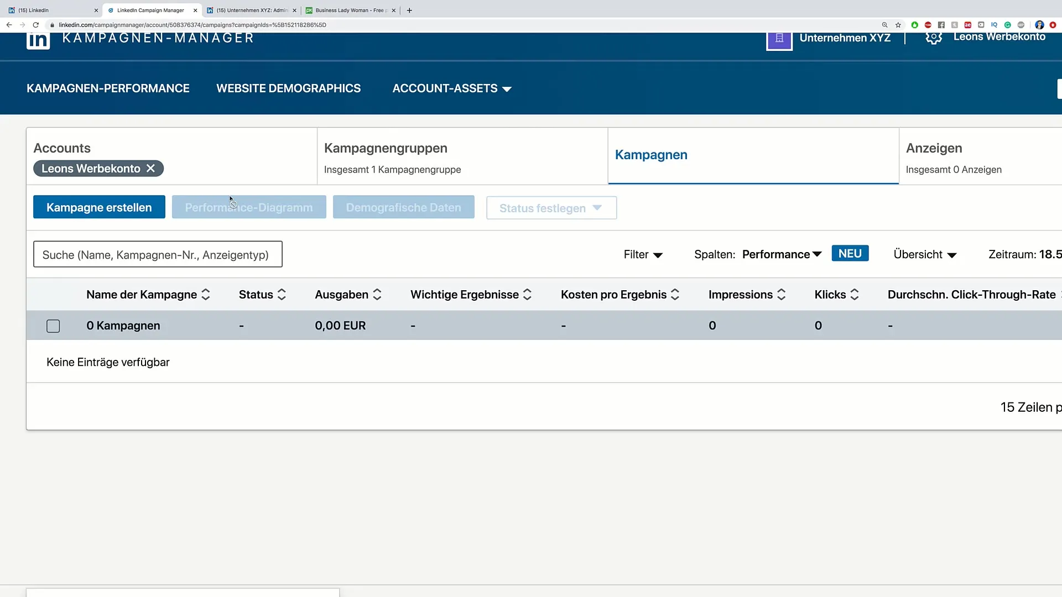The height and width of the screenshot is (597, 1062).
Task: Open the Grammarly extension icon
Action: tap(1007, 25)
